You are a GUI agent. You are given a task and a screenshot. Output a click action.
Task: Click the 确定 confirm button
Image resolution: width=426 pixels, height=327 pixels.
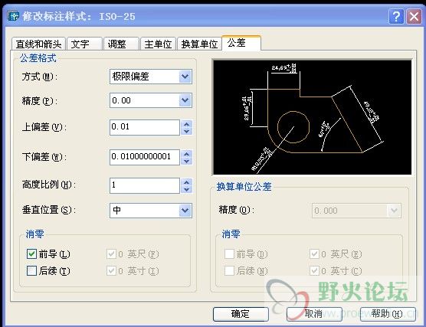tap(241, 314)
